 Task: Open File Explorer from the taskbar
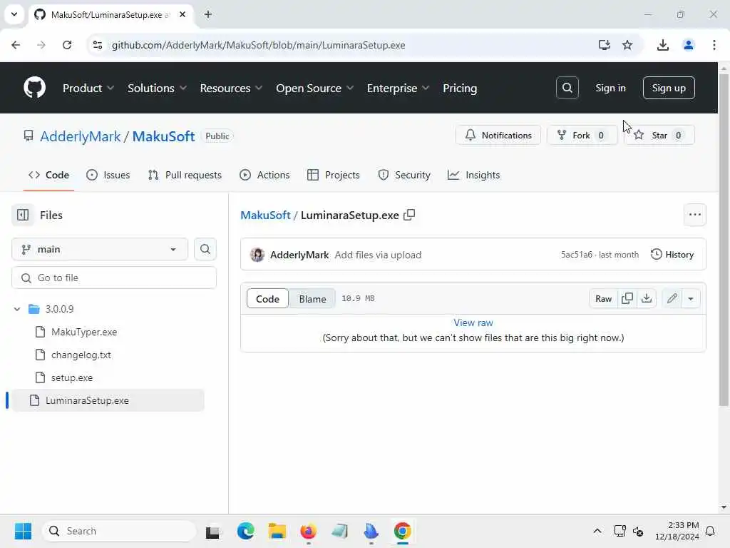(x=277, y=531)
